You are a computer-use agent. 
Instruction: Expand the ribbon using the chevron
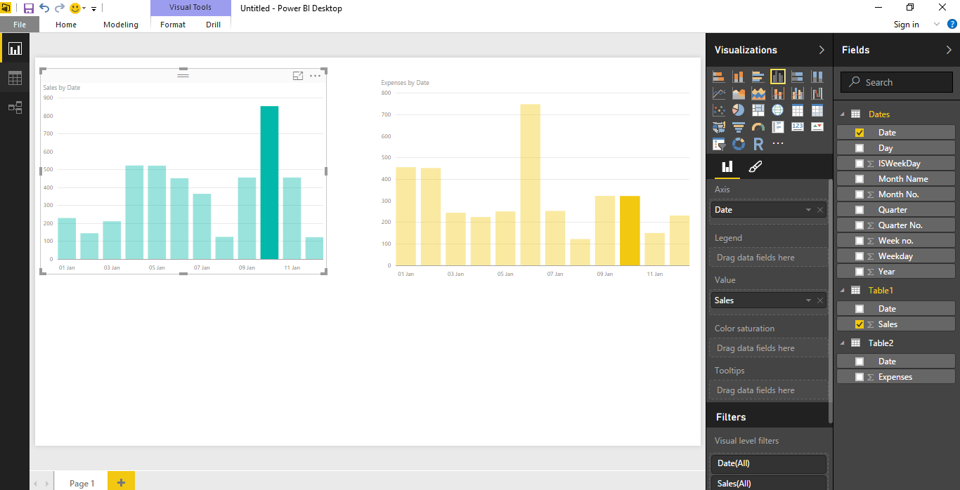[936, 24]
